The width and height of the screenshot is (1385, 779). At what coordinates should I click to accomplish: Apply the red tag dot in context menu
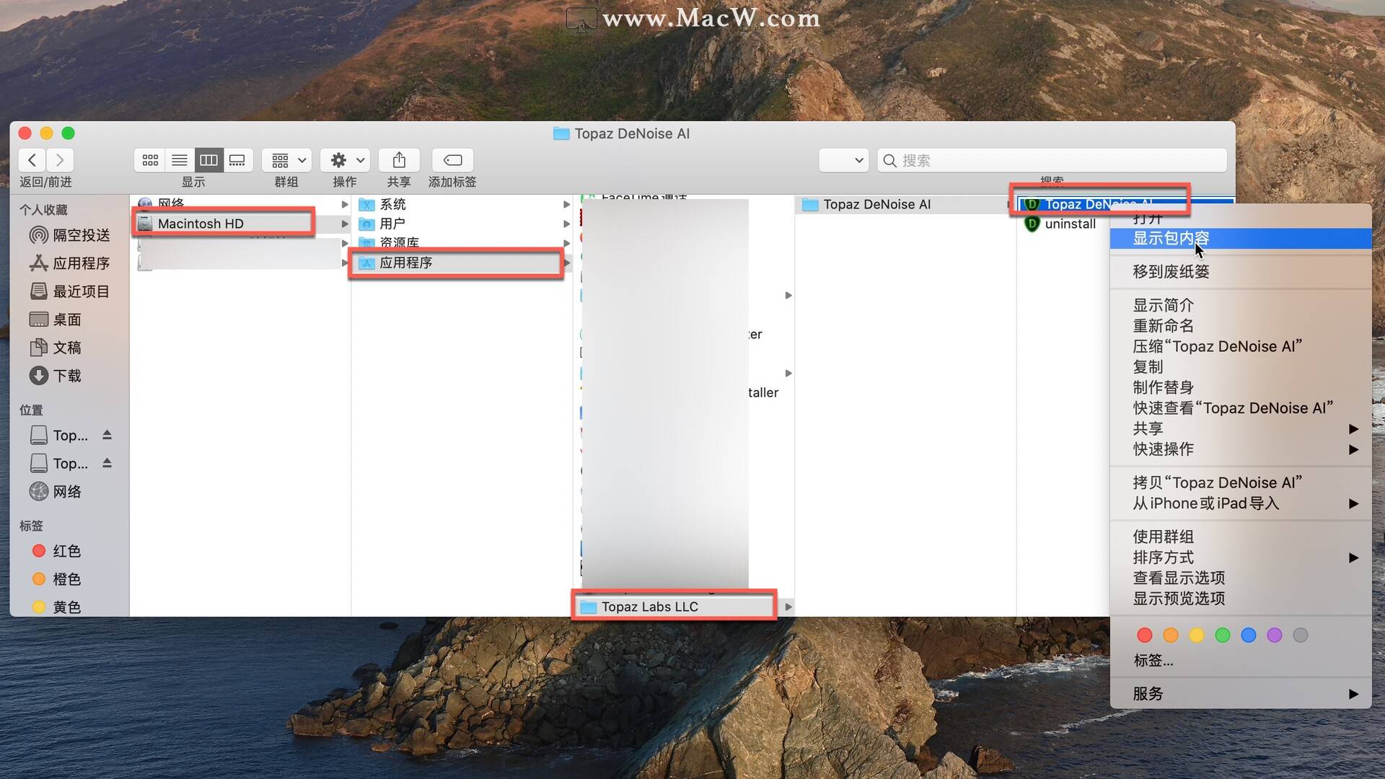point(1145,635)
